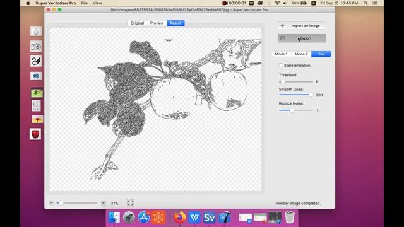404x227 pixels.
Task: Open Firefox from the Dock
Action: 179,218
